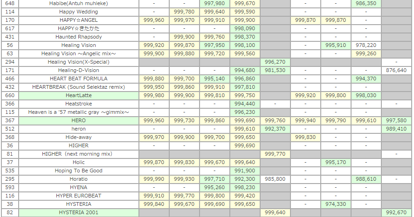The height and width of the screenshot is (217, 414).
Task: Select the Habibe(Antuh muhleke) song title
Action: click(x=79, y=3)
